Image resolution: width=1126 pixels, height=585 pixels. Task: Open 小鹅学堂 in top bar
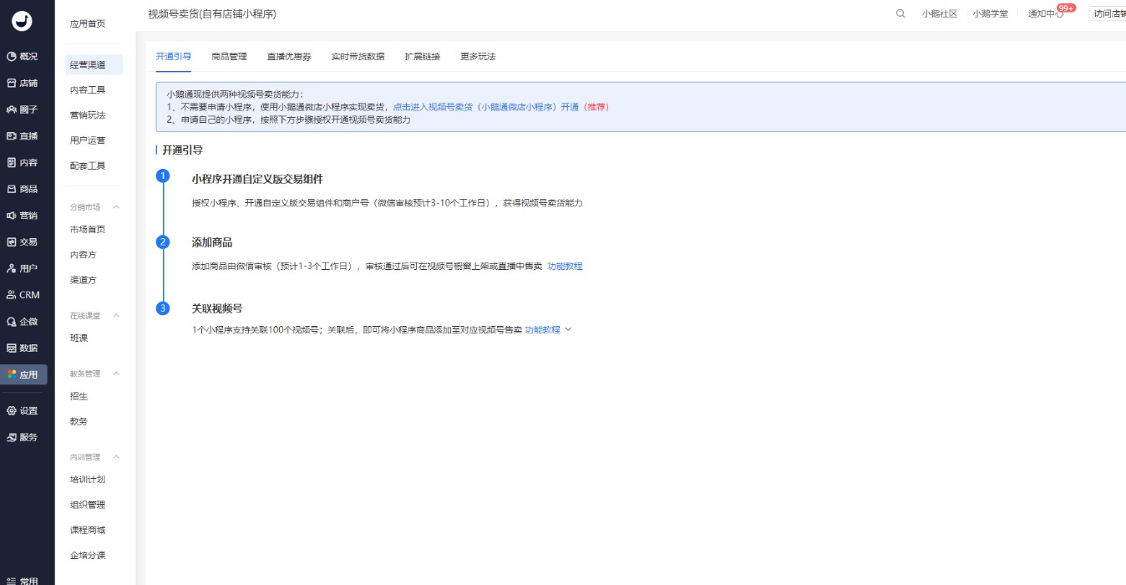990,13
